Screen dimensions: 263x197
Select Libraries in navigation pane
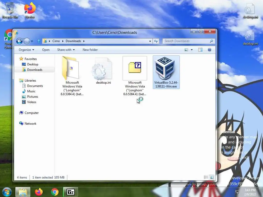(28, 81)
